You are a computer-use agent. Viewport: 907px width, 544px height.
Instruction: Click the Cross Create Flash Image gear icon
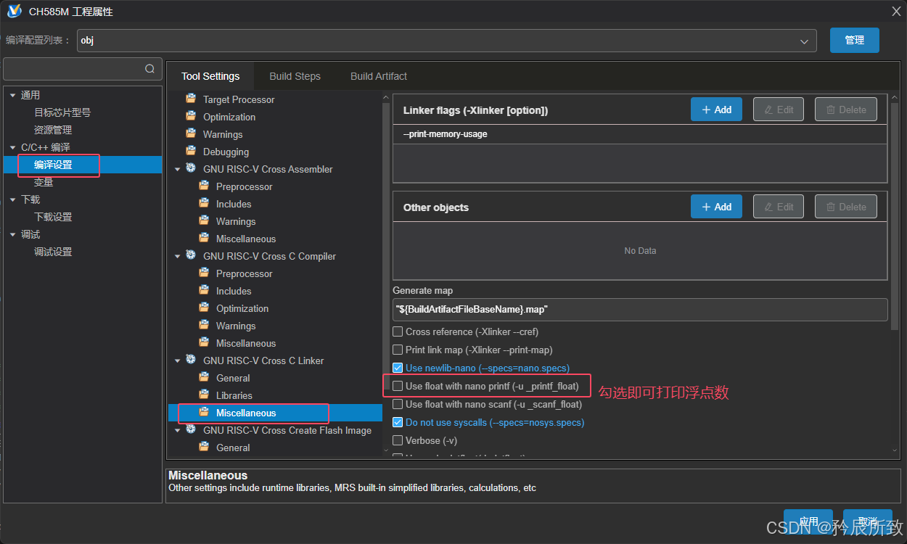[191, 429]
